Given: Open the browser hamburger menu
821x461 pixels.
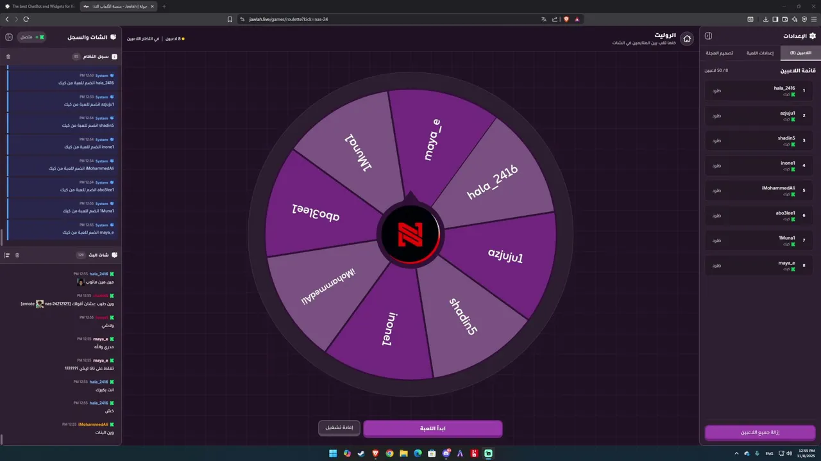Looking at the screenshot, I should [x=813, y=19].
